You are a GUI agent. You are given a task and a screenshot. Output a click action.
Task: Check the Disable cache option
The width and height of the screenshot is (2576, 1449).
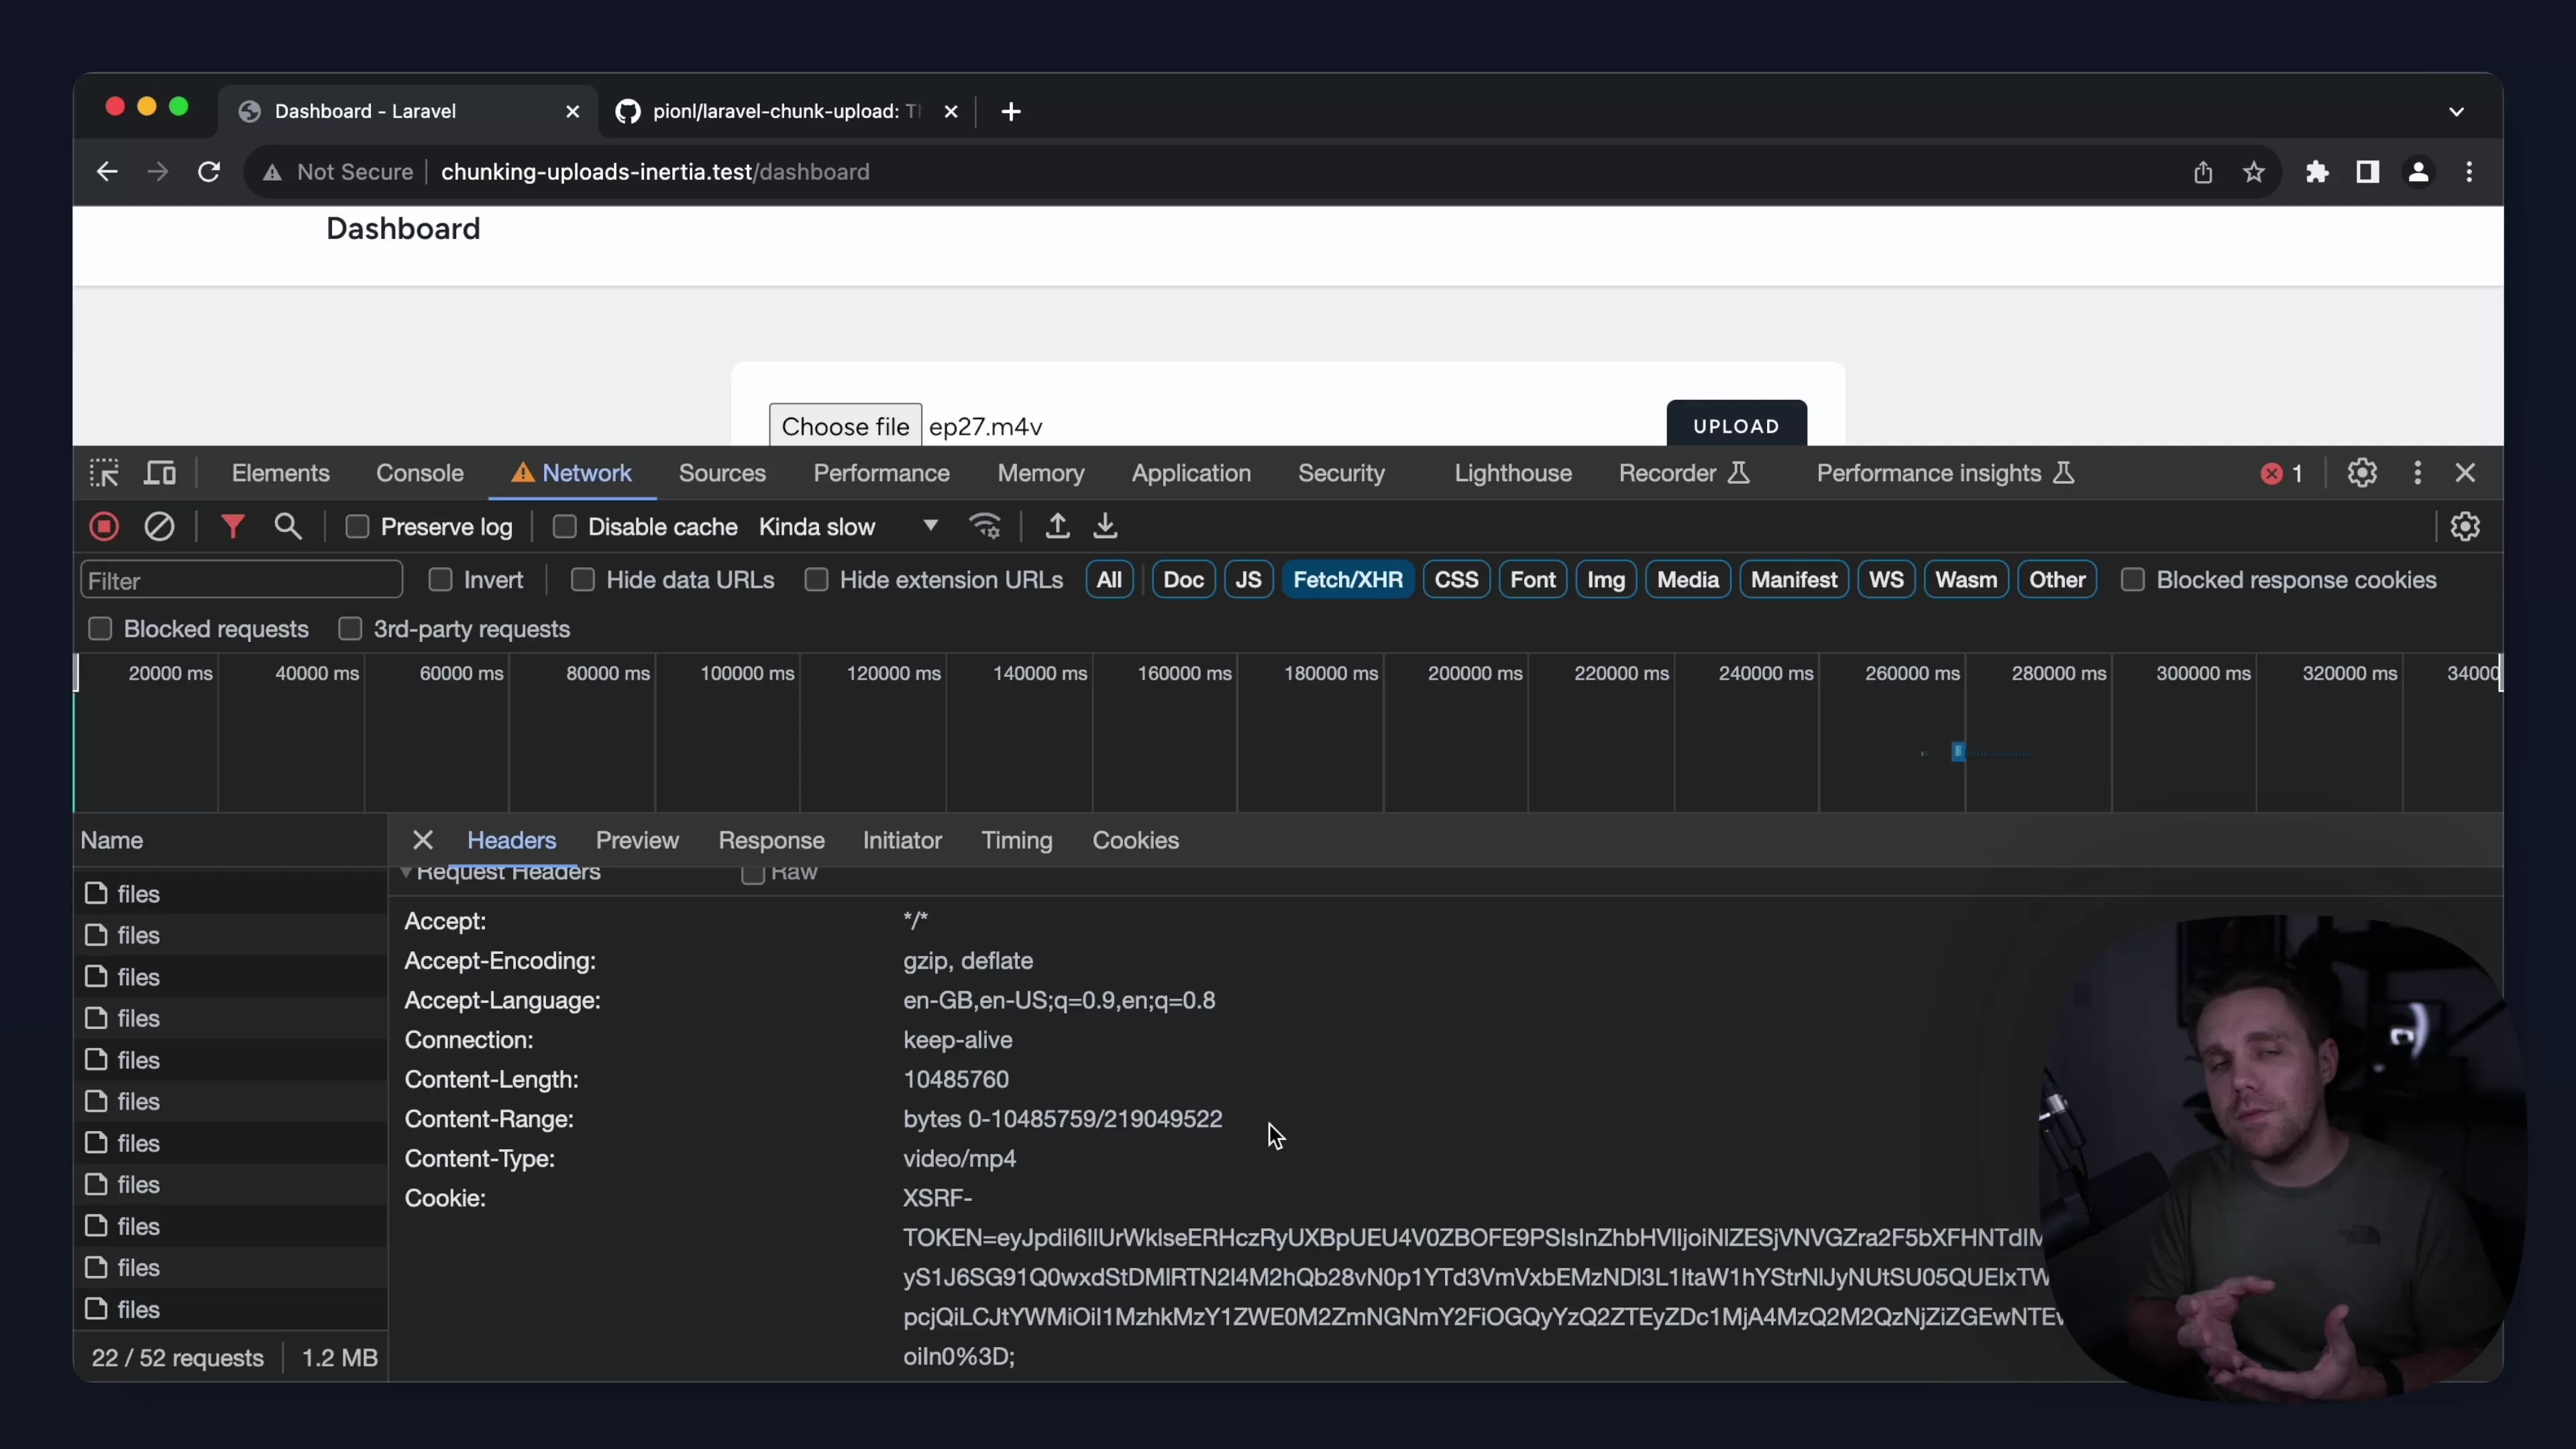pyautogui.click(x=565, y=527)
